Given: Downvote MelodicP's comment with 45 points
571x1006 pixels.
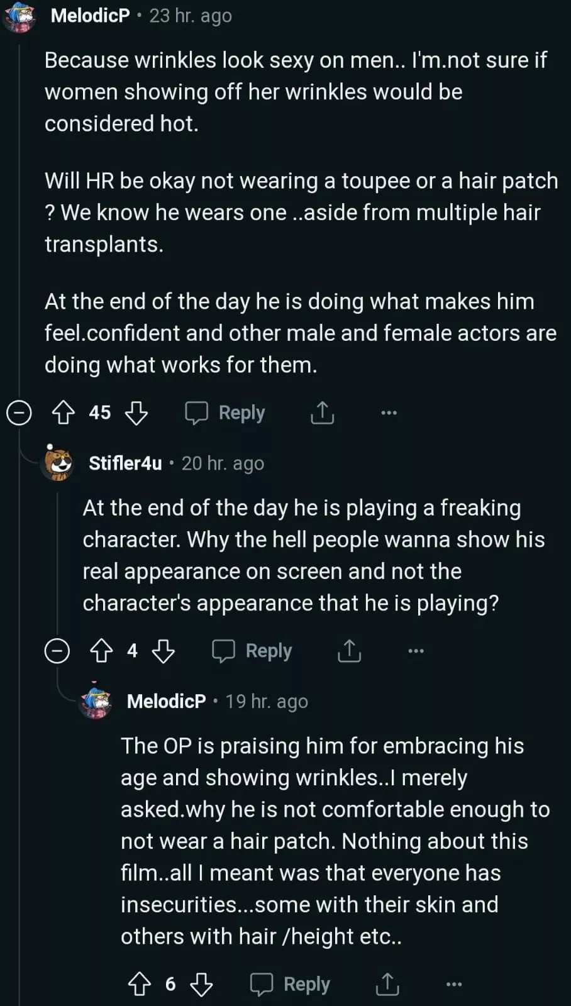Looking at the screenshot, I should (136, 413).
